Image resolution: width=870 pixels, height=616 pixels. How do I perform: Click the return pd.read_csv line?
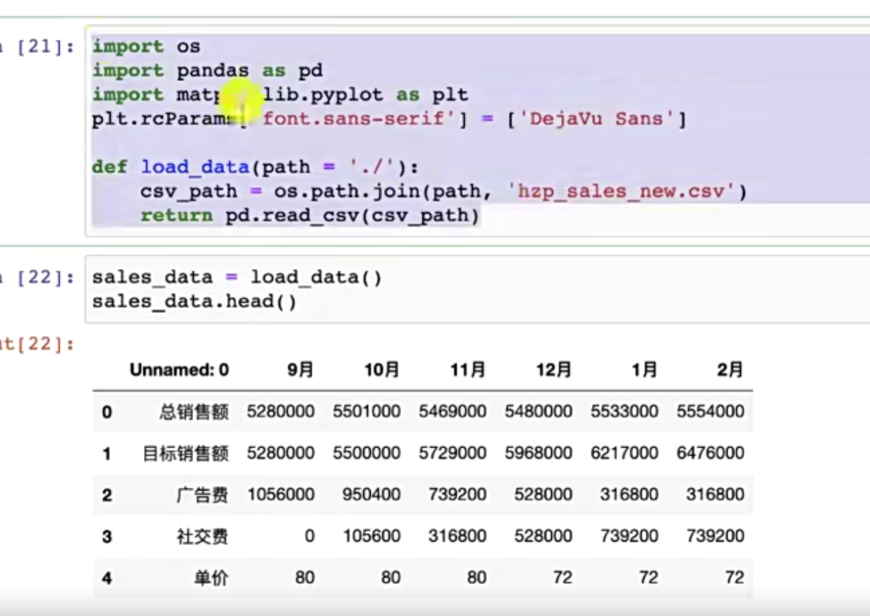(x=309, y=215)
